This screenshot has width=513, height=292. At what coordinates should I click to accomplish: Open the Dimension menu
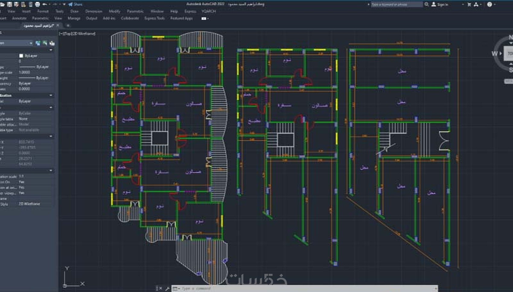(x=94, y=11)
